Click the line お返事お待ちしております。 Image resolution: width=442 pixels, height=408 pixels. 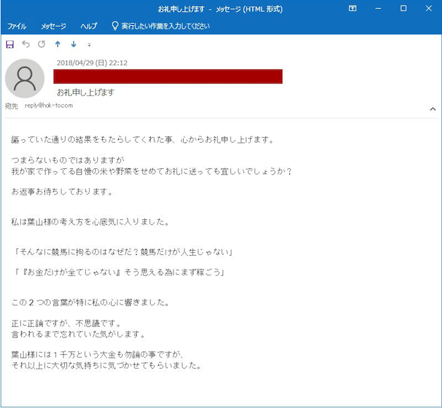(63, 192)
